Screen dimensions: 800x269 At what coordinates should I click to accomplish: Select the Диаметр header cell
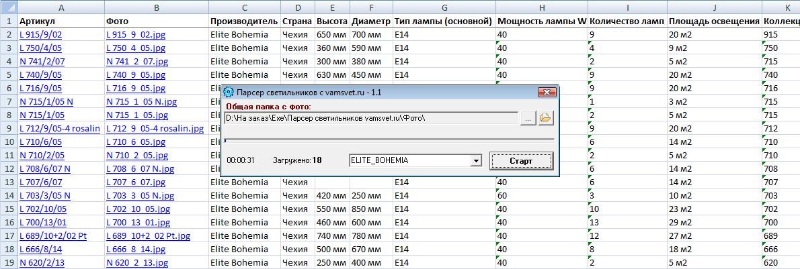point(371,21)
